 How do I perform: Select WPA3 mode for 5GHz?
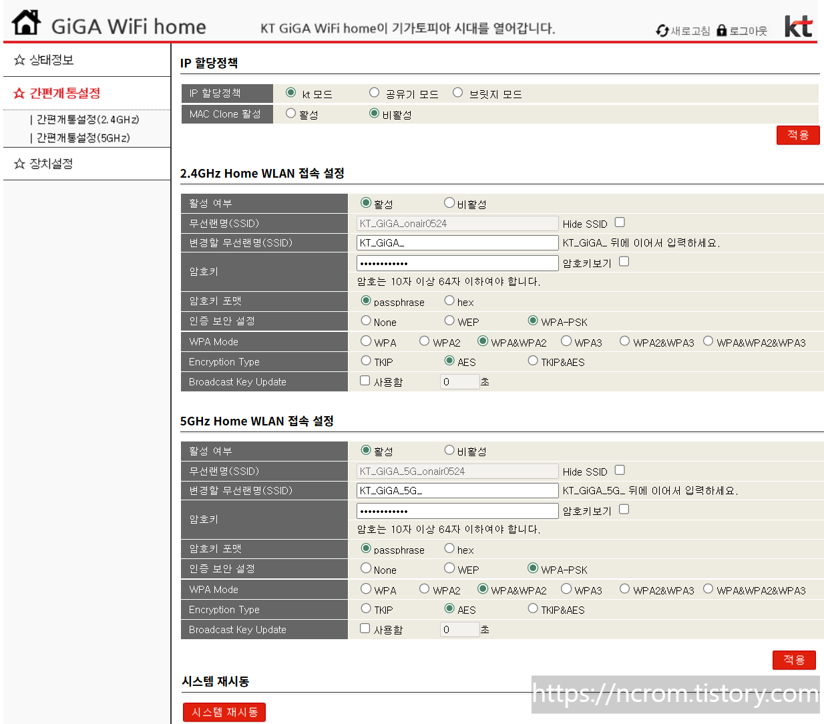(566, 589)
